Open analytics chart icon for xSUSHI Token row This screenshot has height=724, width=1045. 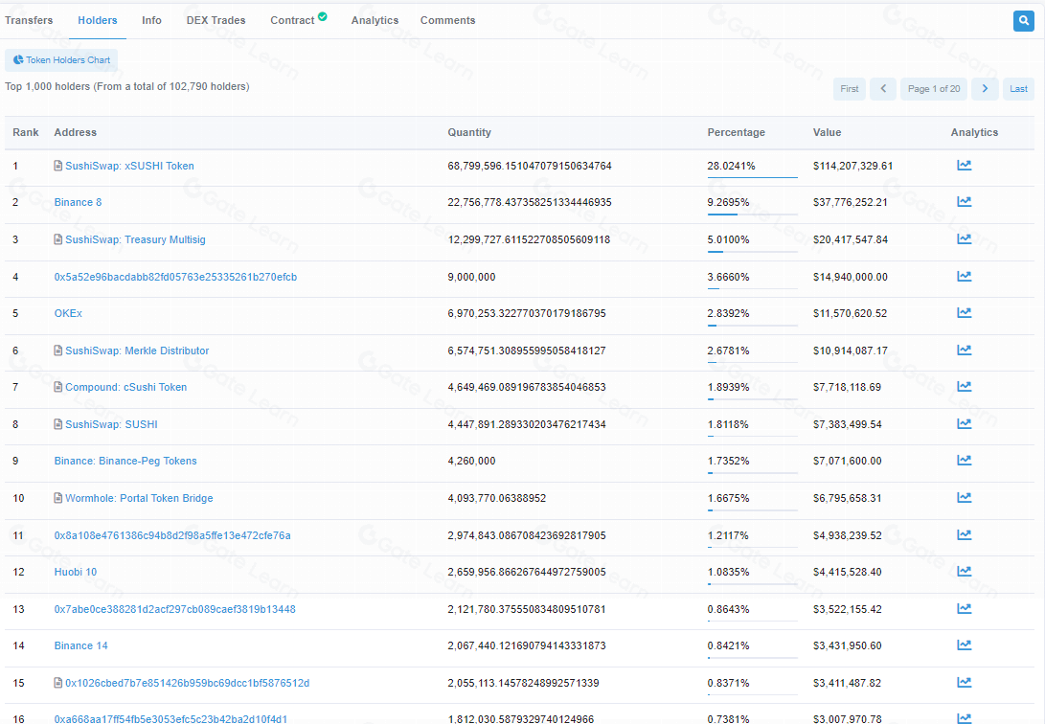click(x=964, y=166)
